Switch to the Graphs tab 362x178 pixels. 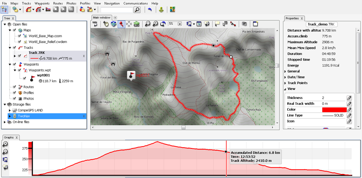pos(9,137)
